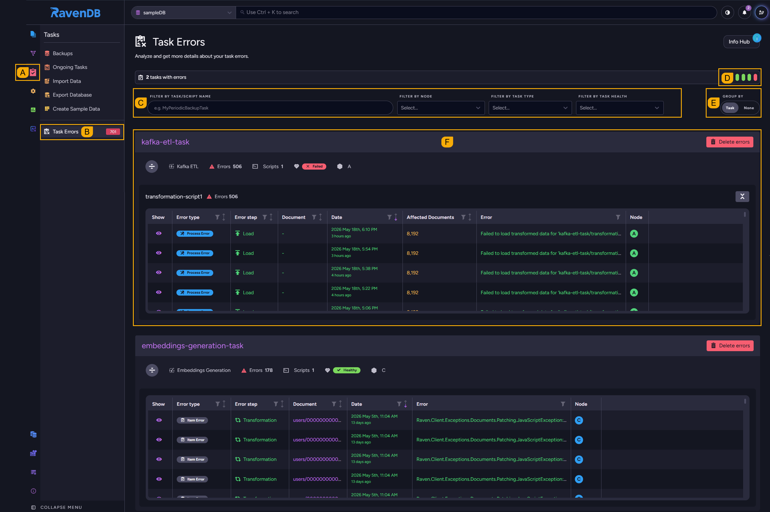The width and height of the screenshot is (770, 512).
Task: Show error details for 6:10 PM row
Action: [159, 233]
